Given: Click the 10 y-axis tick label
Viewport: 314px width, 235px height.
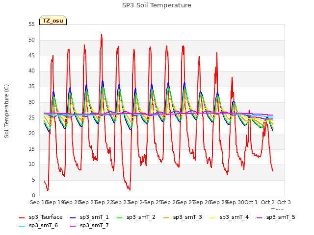Looking at the screenshot, I should [31, 164].
